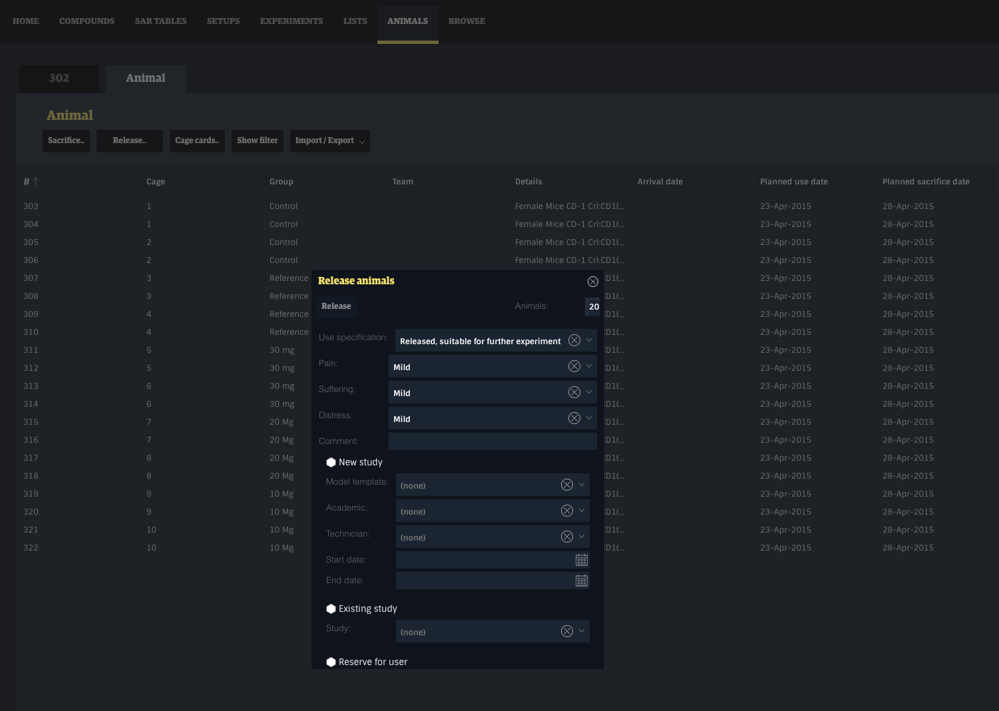This screenshot has width=999, height=711.
Task: Click the Release button in dialog
Action: coord(336,306)
